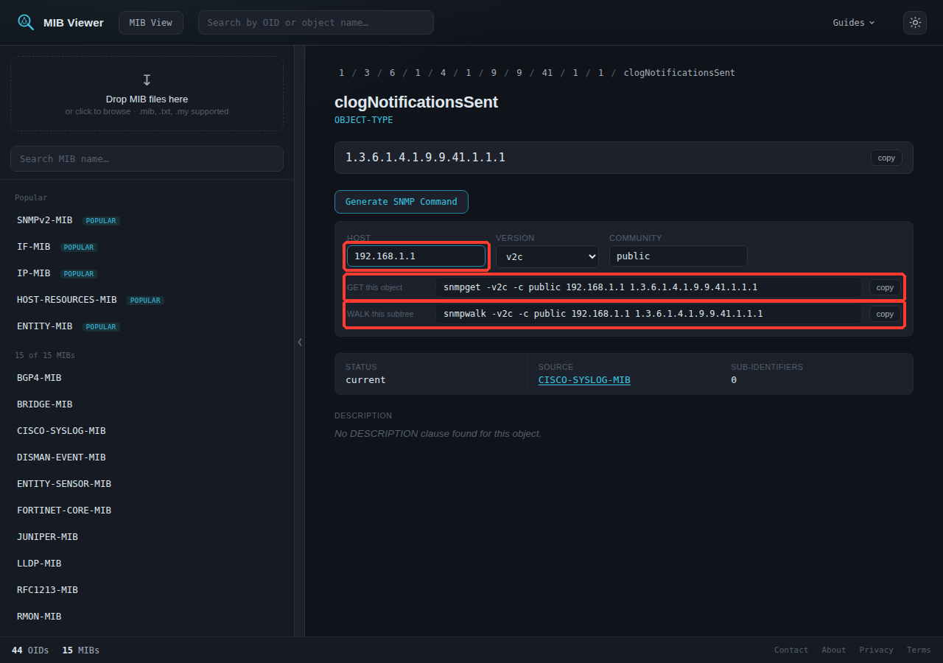Click breadcrumb segment 4
943x663 pixels.
coord(443,73)
